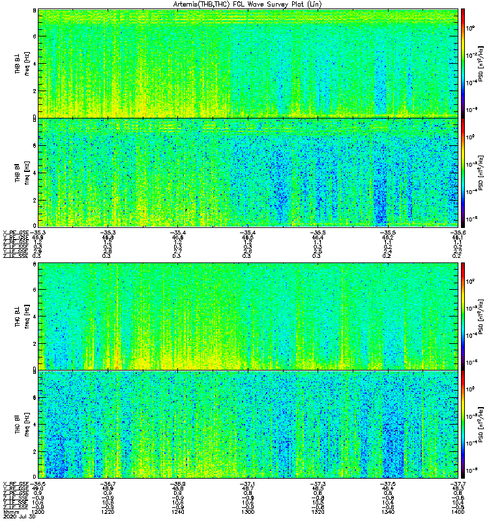Click the X_RE_GSE value '-37.3'
The height and width of the screenshot is (521, 489).
click(318, 484)
